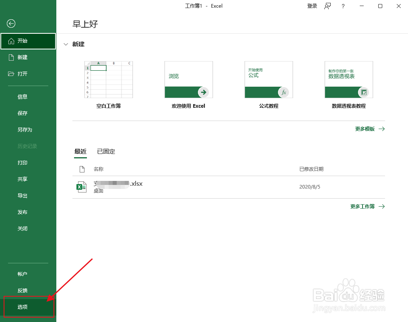408x322 pixels.
Task: Click the document icon in list header
Action: [82, 169]
